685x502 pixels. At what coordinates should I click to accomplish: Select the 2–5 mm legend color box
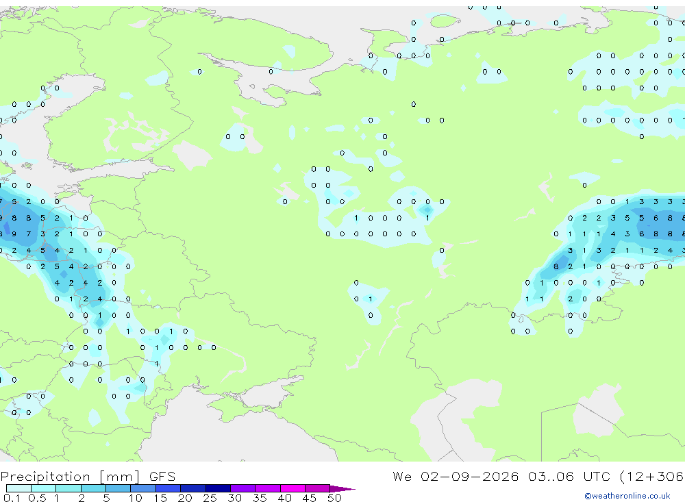pyautogui.click(x=93, y=488)
